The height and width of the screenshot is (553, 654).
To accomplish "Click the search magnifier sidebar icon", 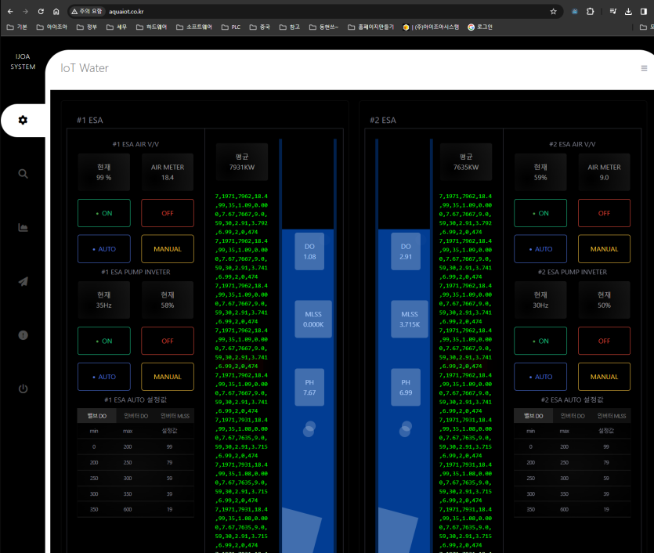I will 23,174.
